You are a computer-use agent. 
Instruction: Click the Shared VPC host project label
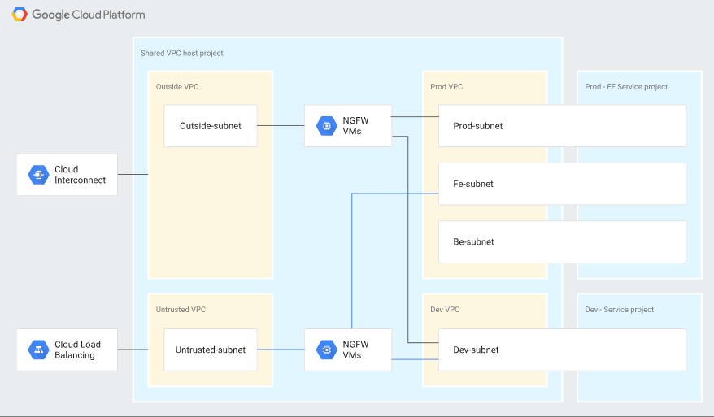tap(181, 54)
